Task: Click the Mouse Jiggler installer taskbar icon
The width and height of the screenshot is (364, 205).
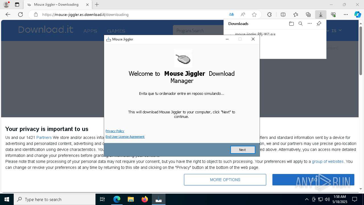Action: (x=159, y=199)
